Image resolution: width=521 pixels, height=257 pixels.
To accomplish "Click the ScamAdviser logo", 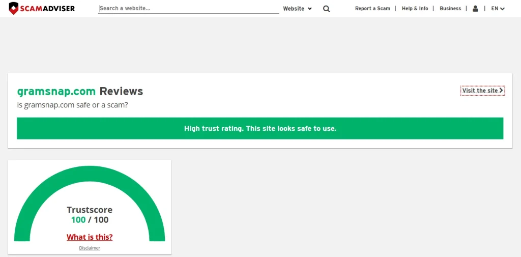I will click(x=42, y=8).
